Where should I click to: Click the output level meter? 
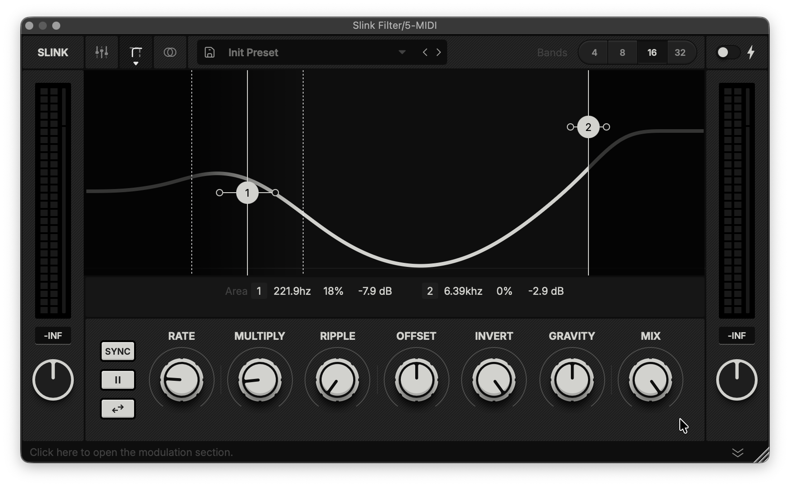737,201
